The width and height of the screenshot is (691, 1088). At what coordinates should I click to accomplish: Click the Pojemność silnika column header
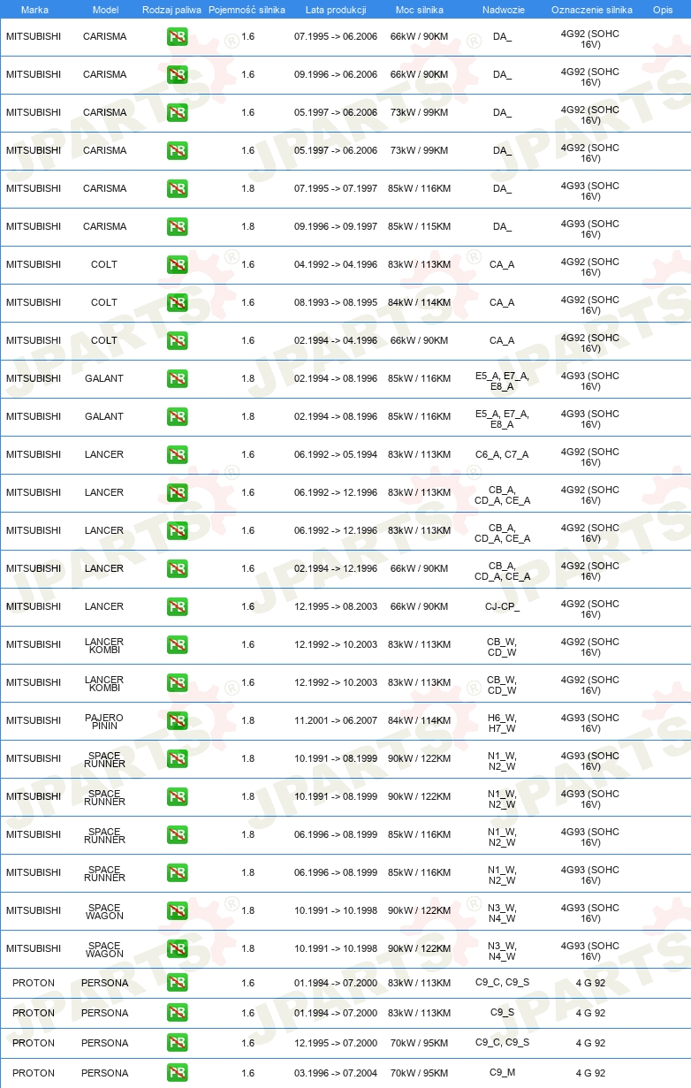[x=247, y=10]
